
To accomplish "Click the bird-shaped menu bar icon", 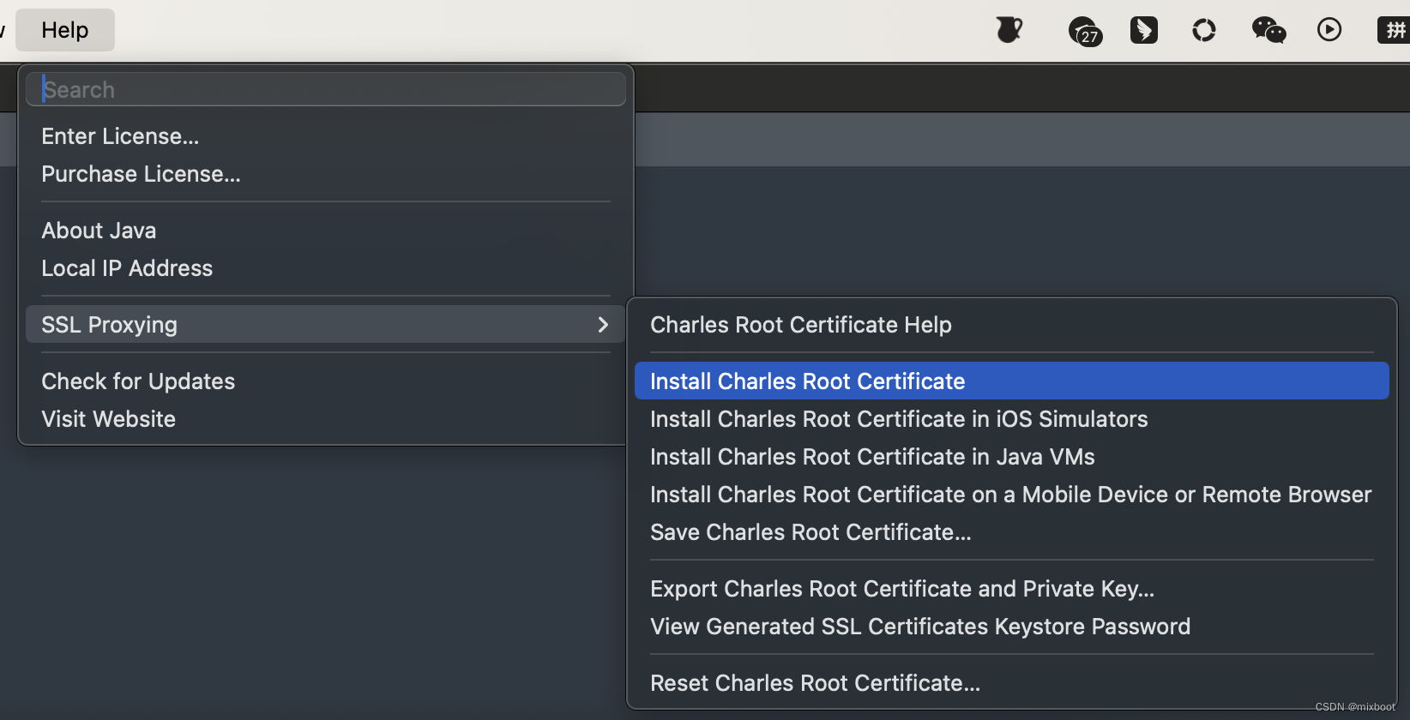I will tap(1144, 30).
